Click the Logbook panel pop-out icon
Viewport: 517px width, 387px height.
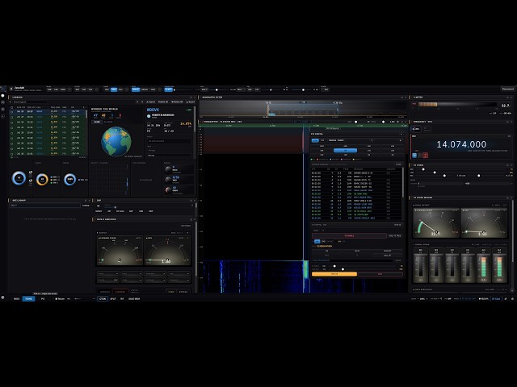(191, 98)
